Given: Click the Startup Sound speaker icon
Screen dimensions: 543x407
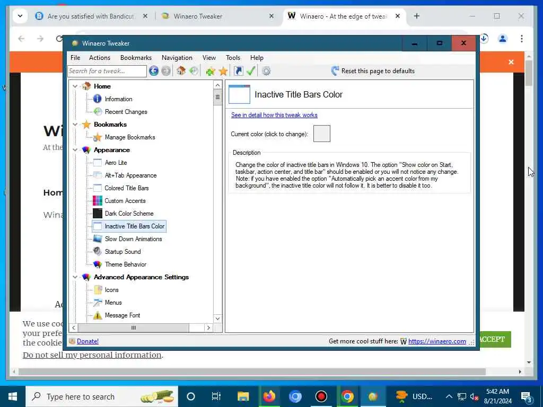Looking at the screenshot, I should (98, 252).
